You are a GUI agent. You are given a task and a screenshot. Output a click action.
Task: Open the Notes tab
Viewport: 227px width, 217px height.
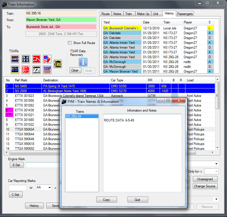click(x=117, y=14)
